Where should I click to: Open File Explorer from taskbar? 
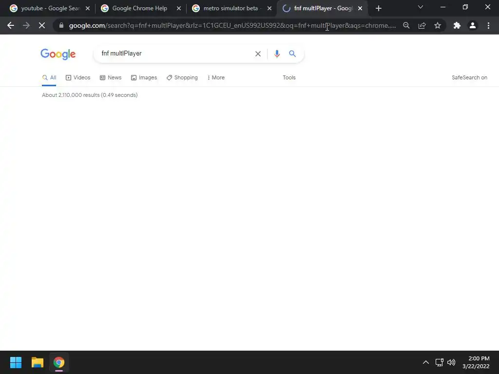[37, 362]
